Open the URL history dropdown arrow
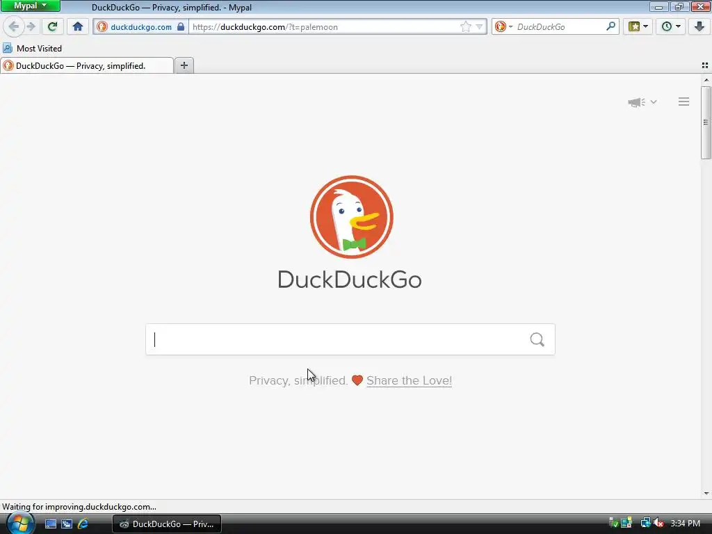712x534 pixels. tap(479, 27)
